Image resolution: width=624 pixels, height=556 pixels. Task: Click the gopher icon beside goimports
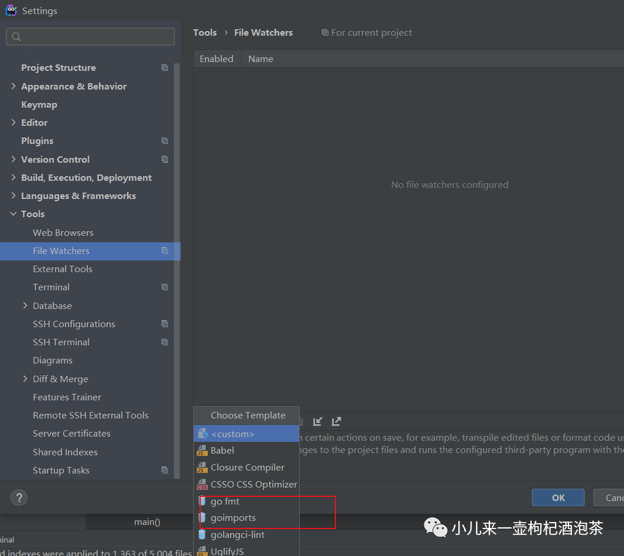[x=202, y=518]
